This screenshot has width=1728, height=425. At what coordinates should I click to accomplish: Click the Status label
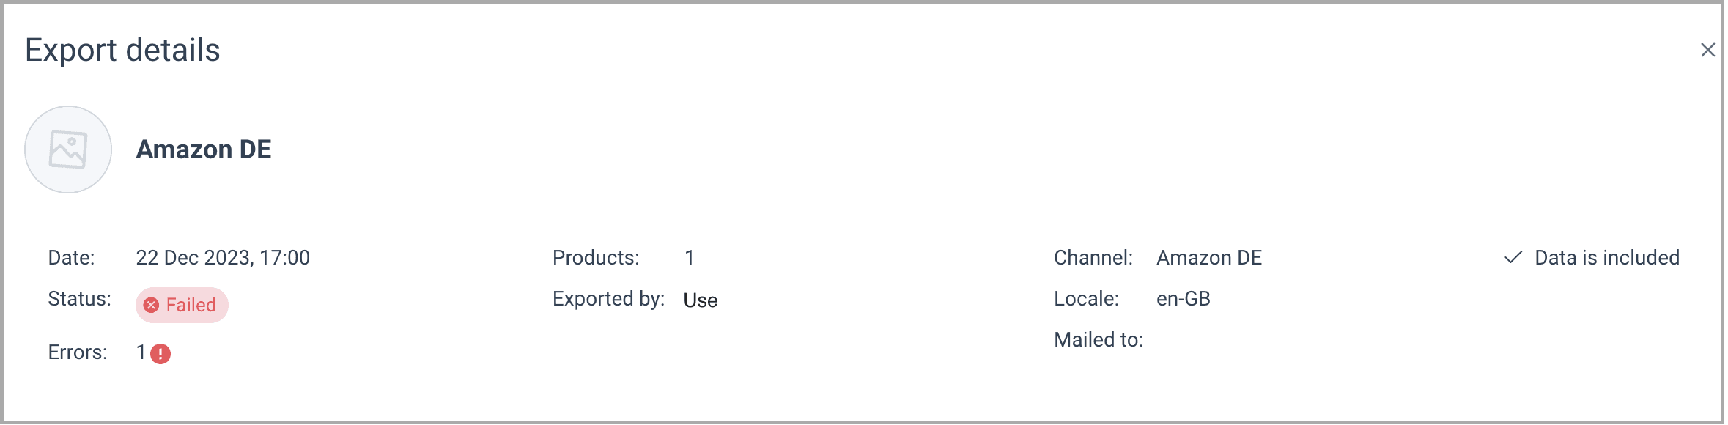[x=79, y=299]
